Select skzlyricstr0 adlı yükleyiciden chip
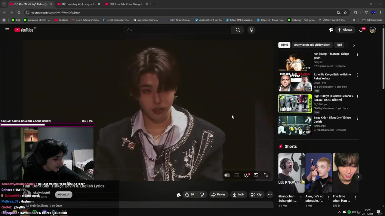Screen dimensions: 385x216 point(312,45)
